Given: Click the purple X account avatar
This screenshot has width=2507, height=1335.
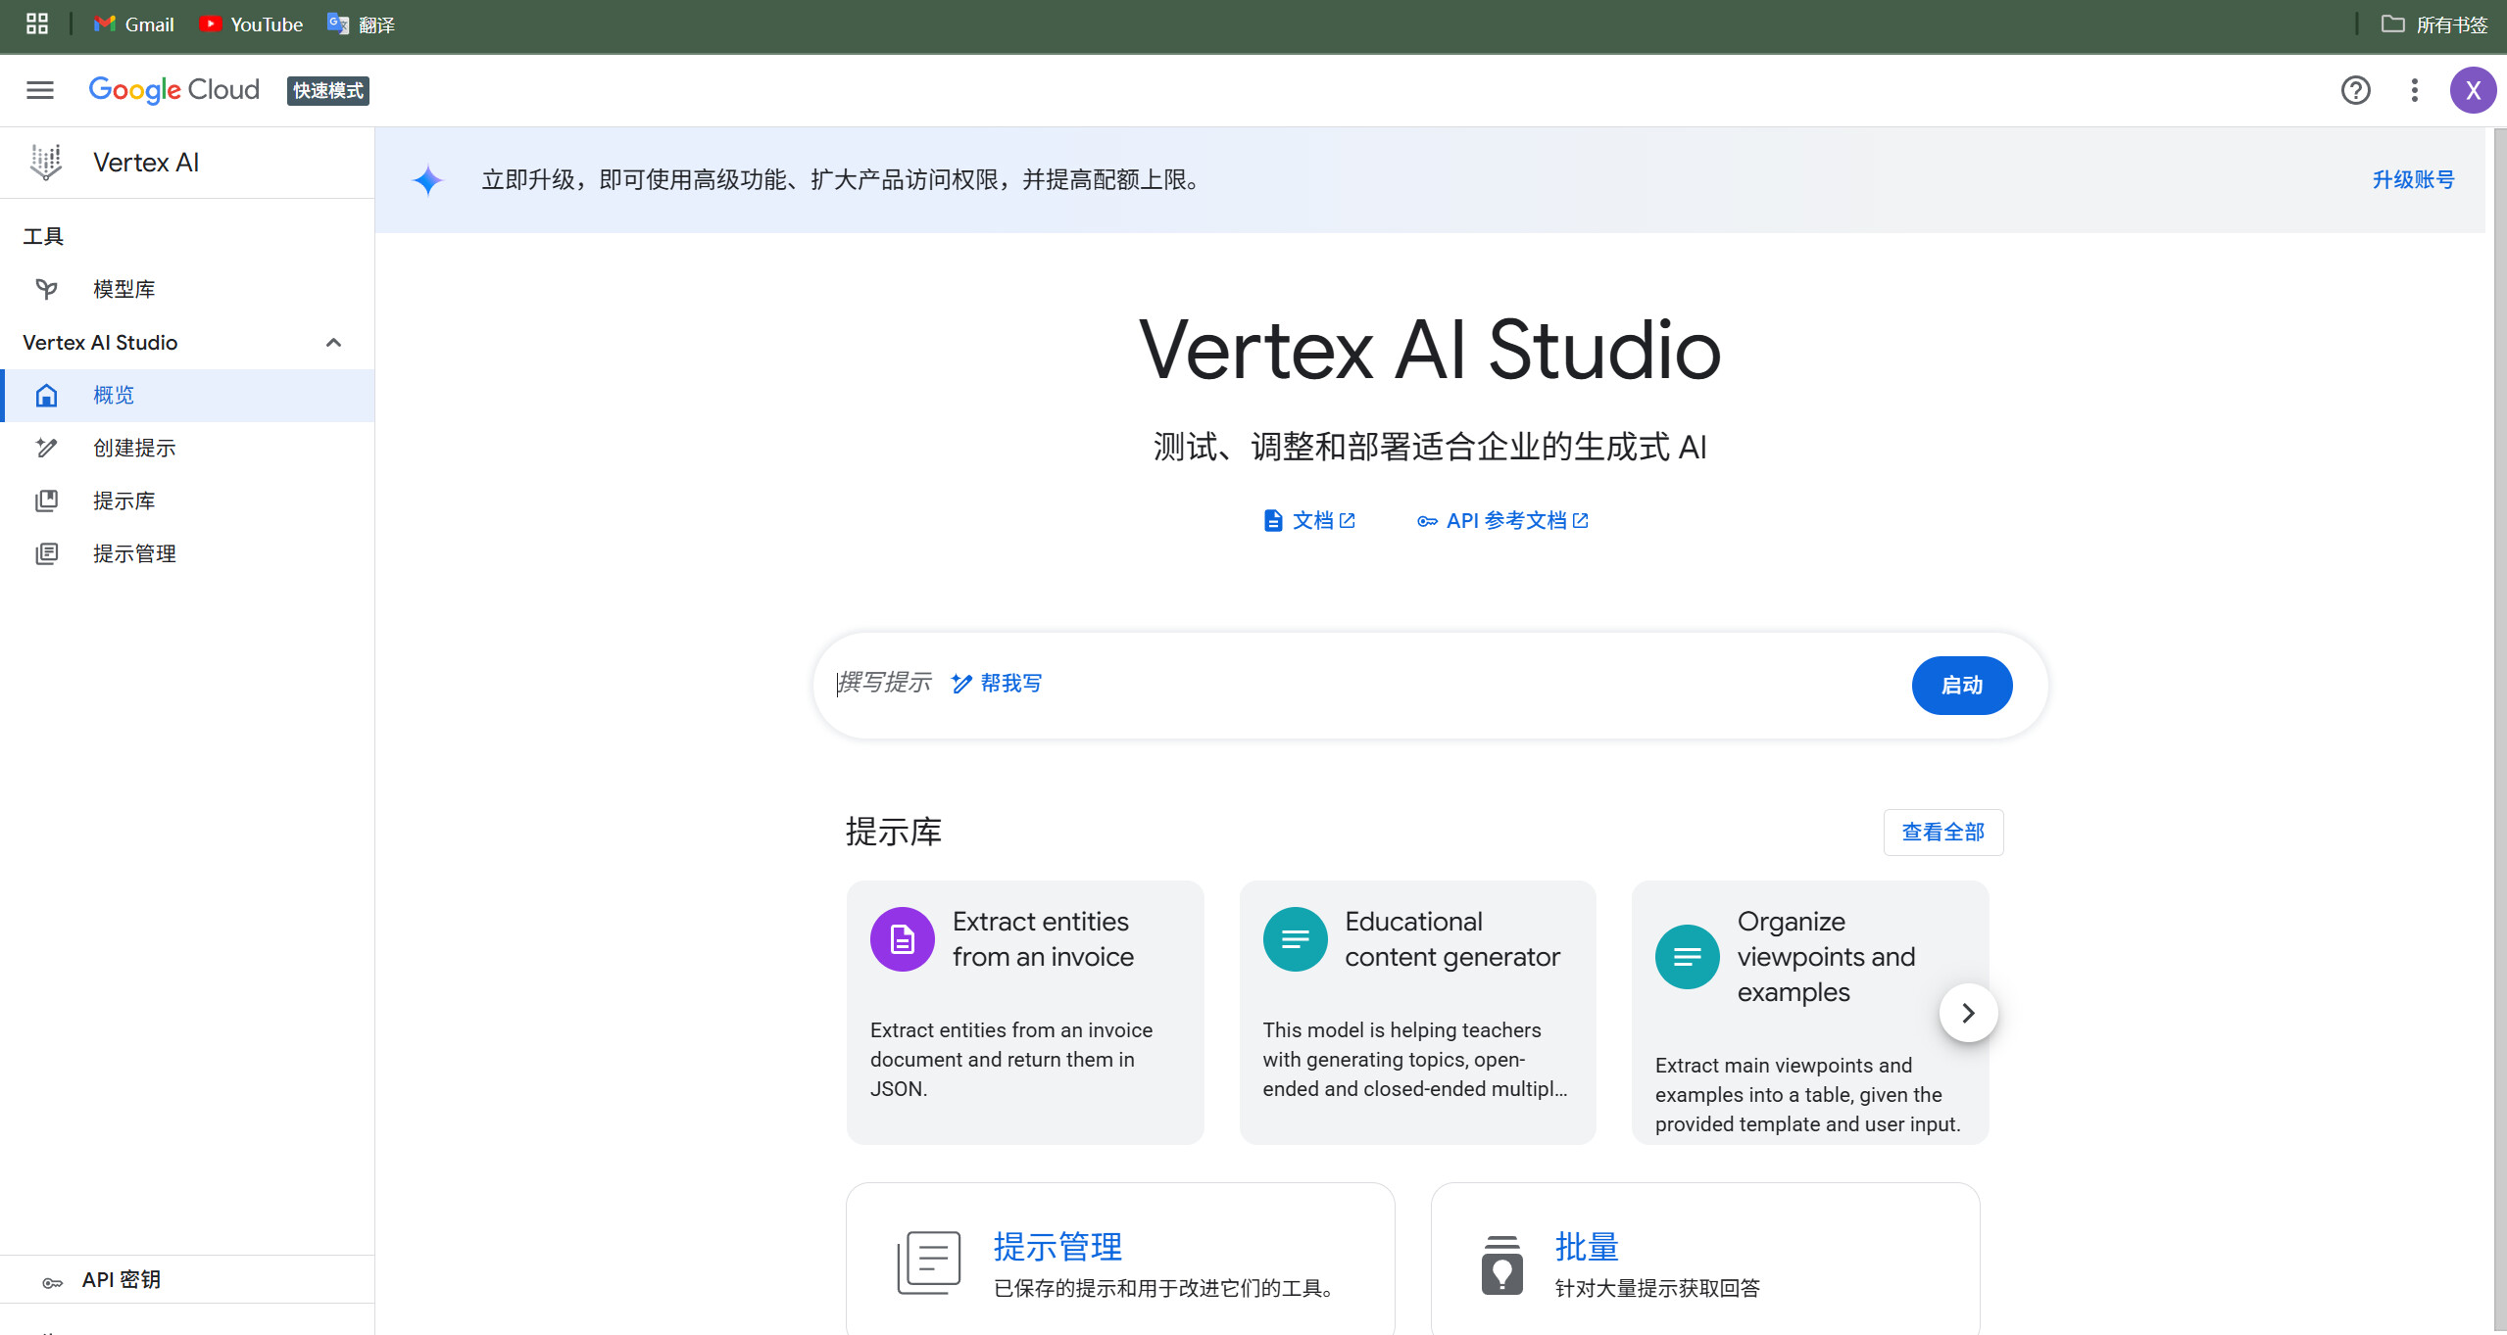Looking at the screenshot, I should (x=2472, y=90).
